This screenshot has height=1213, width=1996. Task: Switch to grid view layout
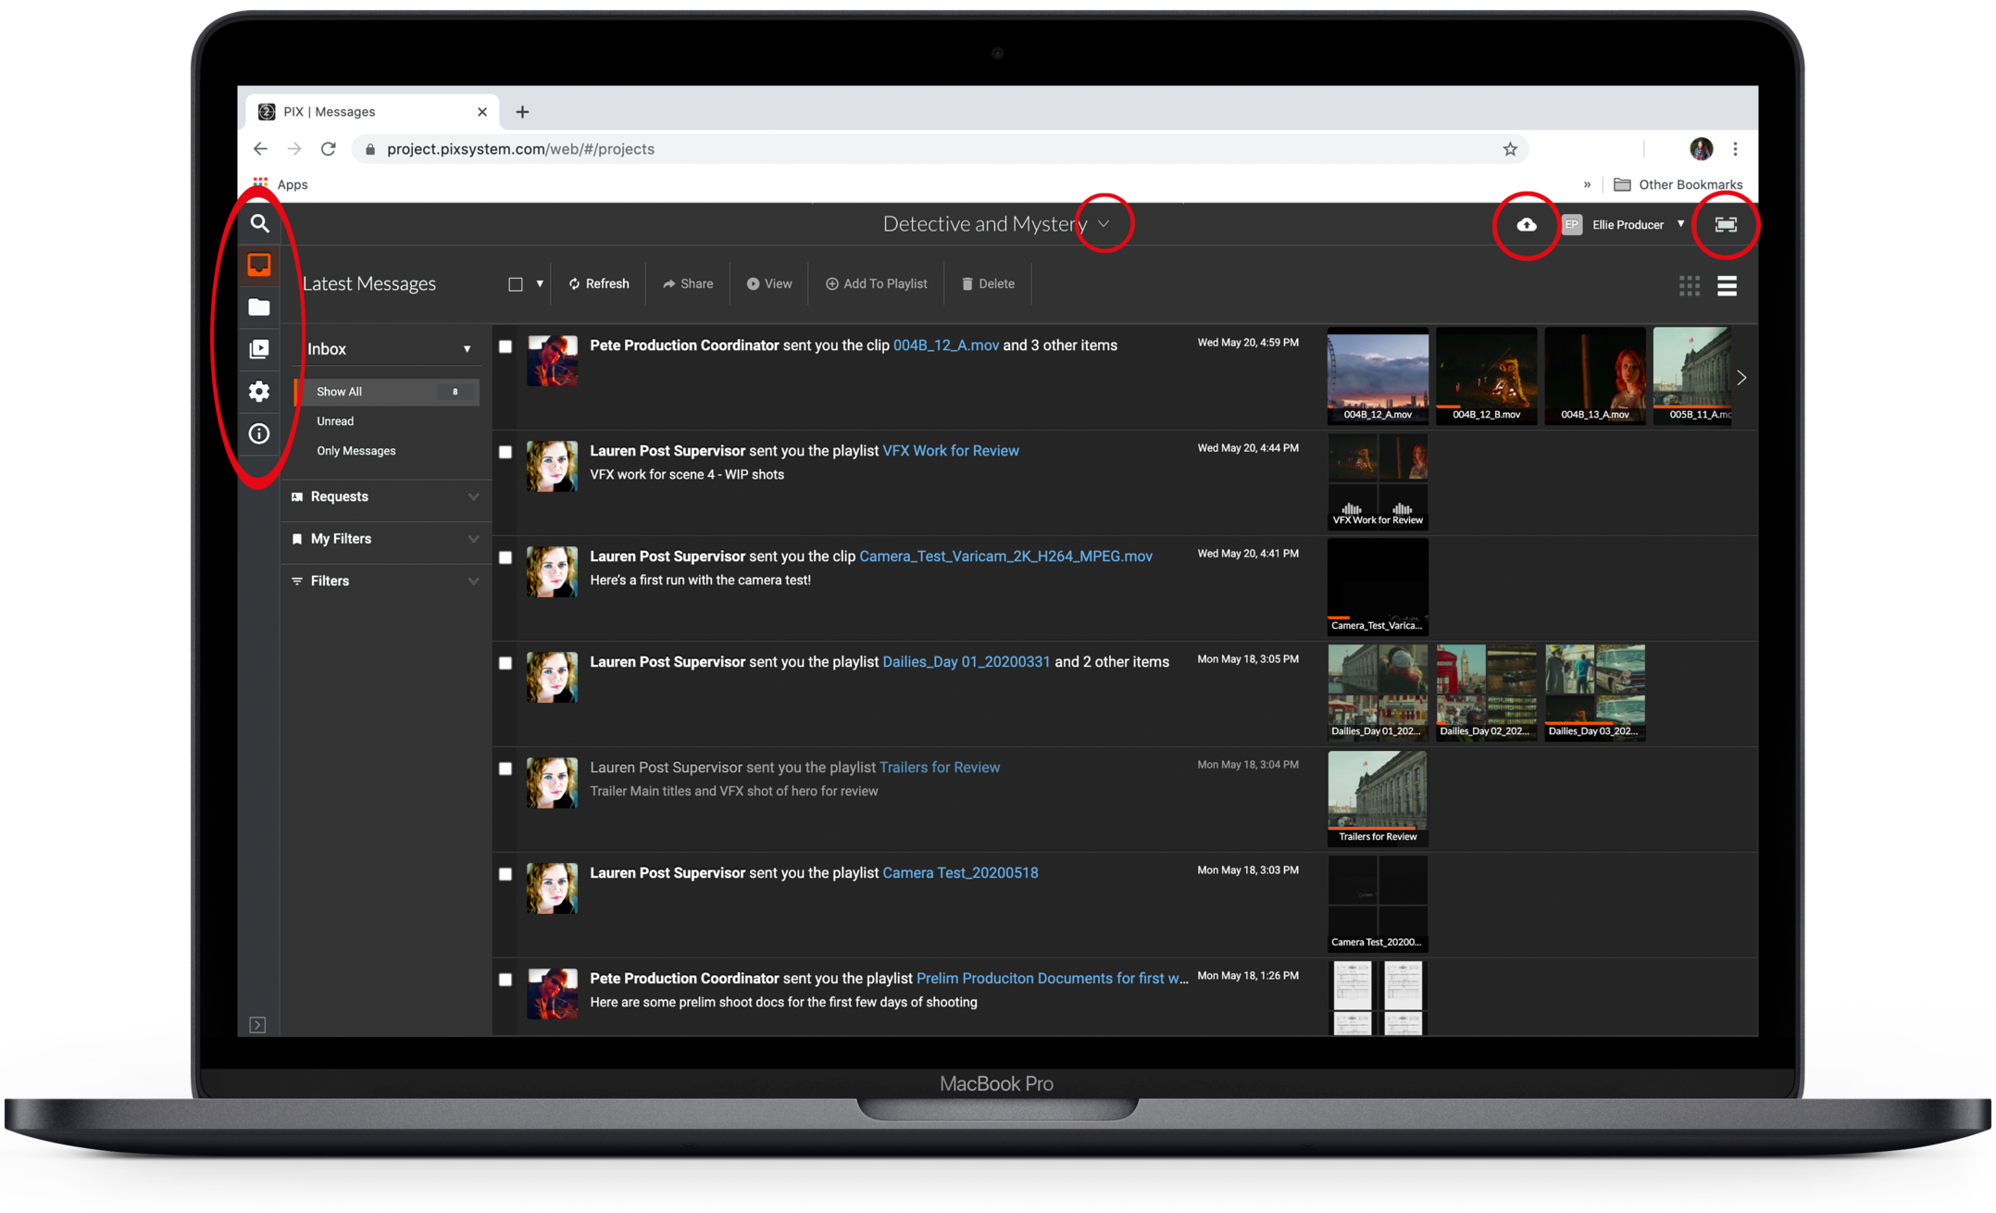[1689, 285]
